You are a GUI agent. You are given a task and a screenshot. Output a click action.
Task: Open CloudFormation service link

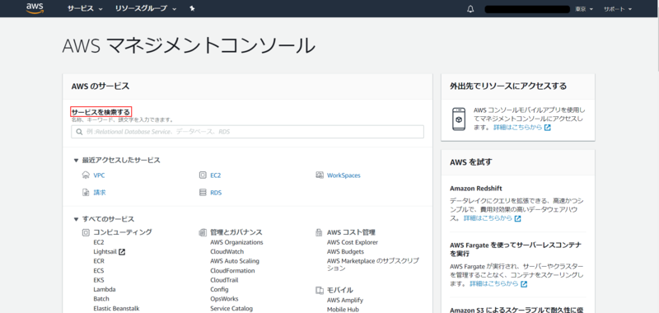pos(232,270)
